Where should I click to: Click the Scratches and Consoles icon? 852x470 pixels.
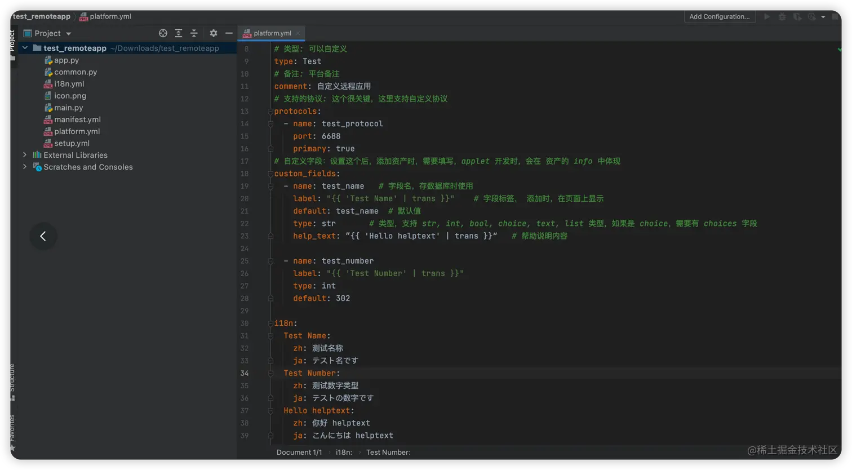[37, 167]
